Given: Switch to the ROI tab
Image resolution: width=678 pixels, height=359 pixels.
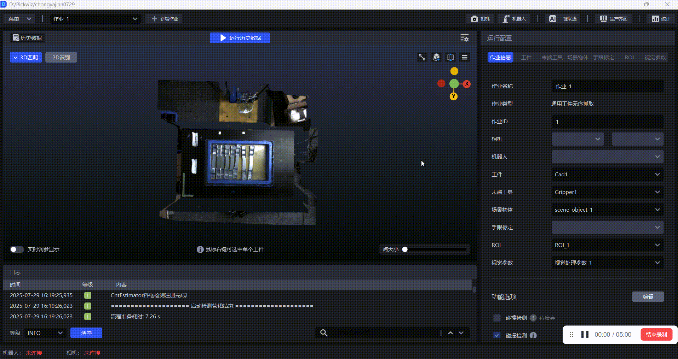Looking at the screenshot, I should pos(629,58).
